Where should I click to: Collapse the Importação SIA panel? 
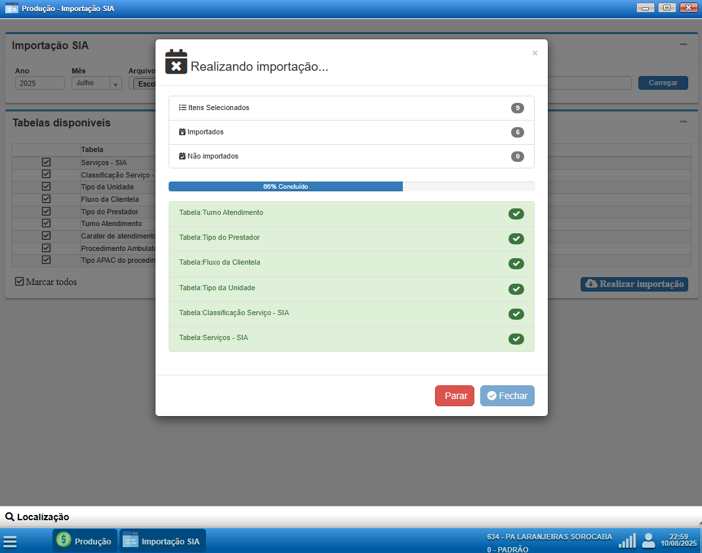pyautogui.click(x=683, y=45)
